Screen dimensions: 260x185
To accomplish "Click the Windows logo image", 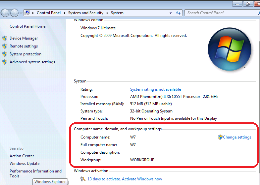I will pos(229,49).
